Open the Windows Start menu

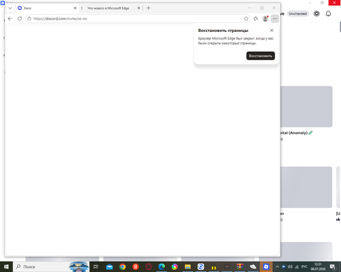point(6,267)
